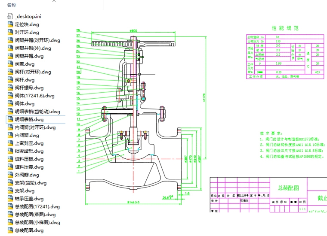Sort files by the 名称 column header

tap(12, 5)
